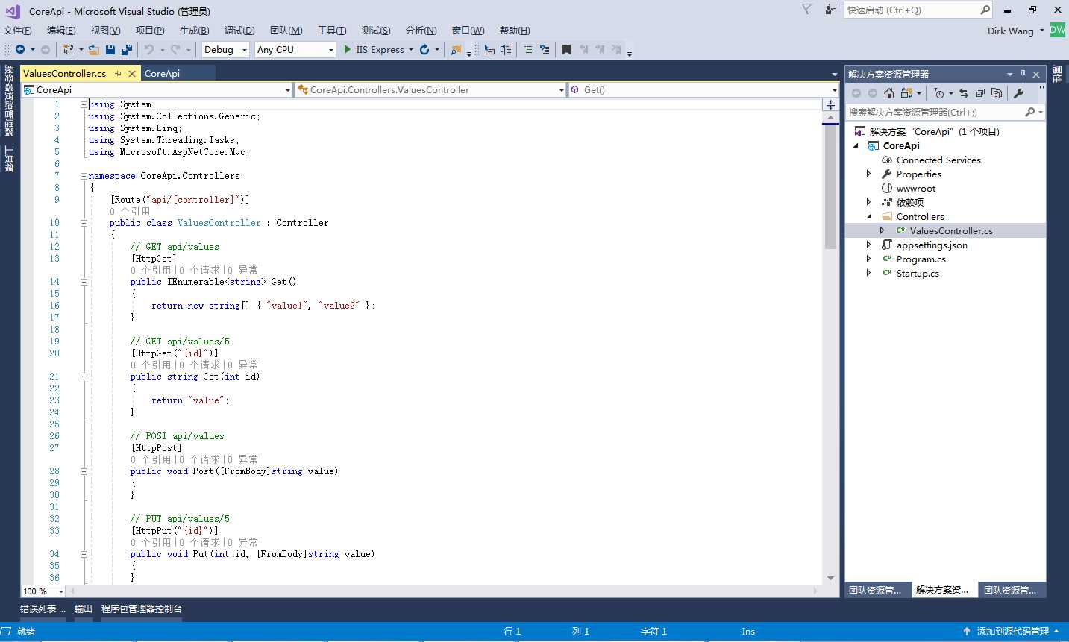The height and width of the screenshot is (642, 1069).
Task: Click the search magnifier in Solution Explorer
Action: coord(1029,112)
